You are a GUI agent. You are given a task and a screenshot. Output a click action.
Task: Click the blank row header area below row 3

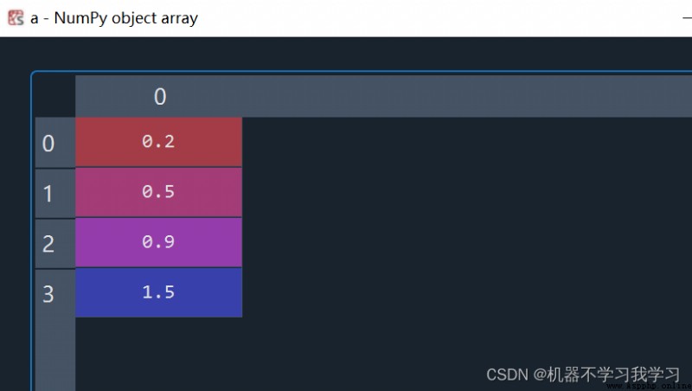click(x=55, y=355)
